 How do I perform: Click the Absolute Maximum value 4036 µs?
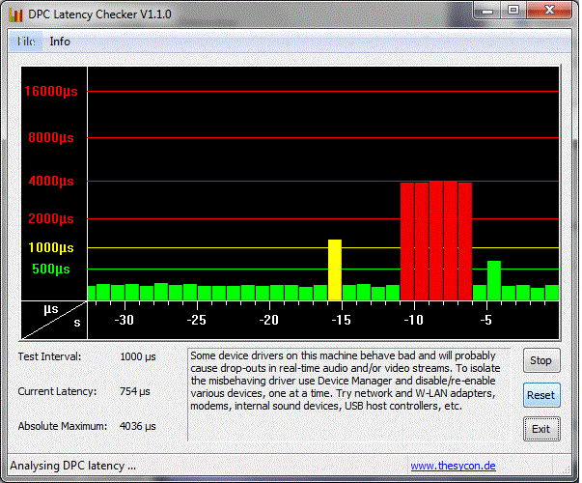[x=138, y=426]
